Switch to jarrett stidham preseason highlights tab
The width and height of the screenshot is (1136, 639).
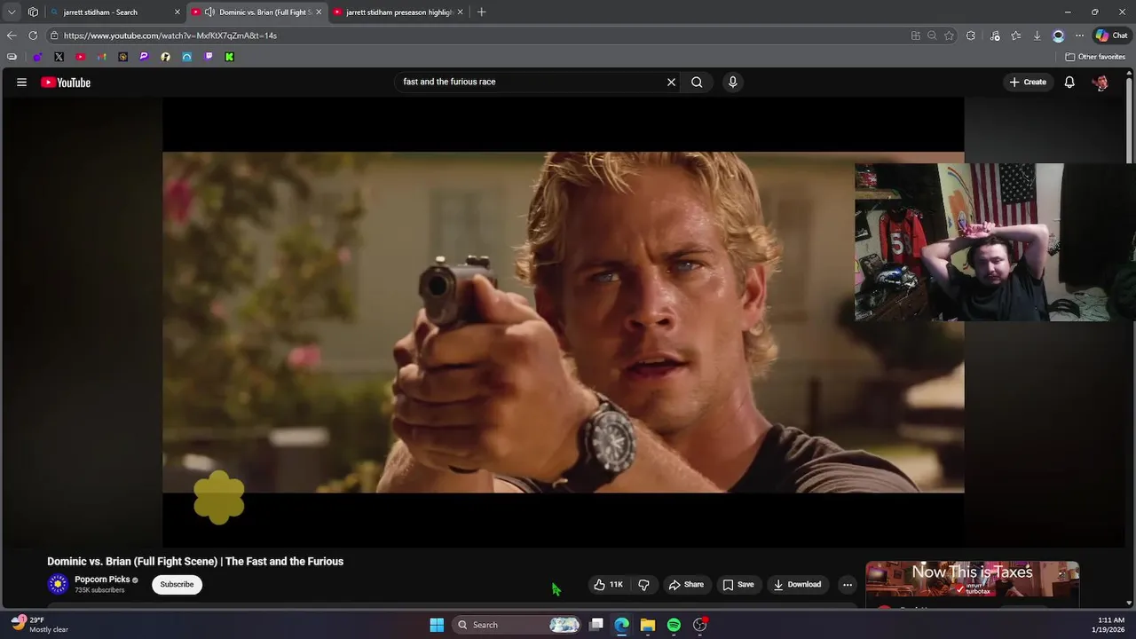[399, 12]
